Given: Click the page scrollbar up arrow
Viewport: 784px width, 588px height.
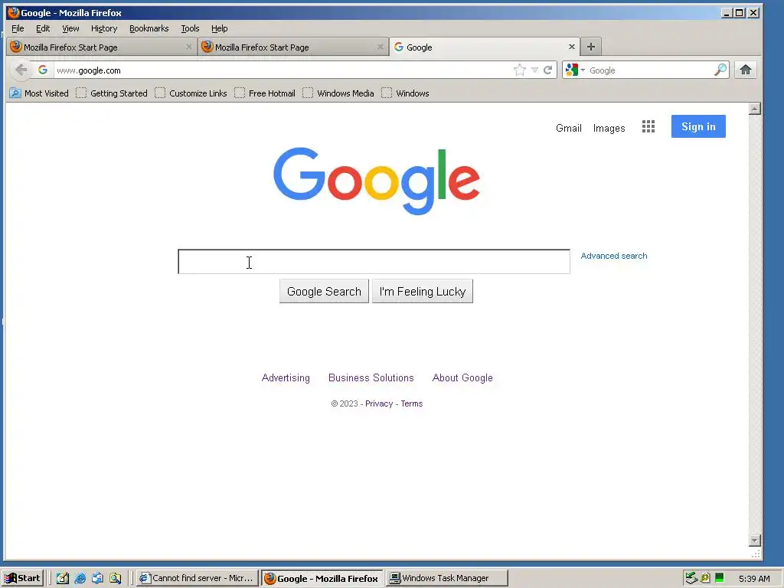Looking at the screenshot, I should click(x=755, y=109).
